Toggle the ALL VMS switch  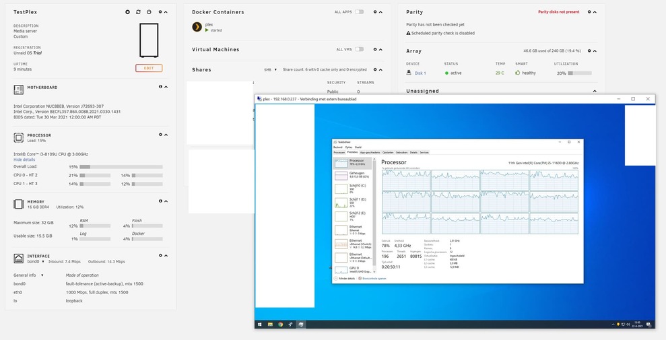360,49
